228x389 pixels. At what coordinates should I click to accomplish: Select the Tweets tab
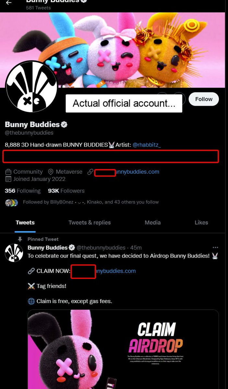[25, 222]
